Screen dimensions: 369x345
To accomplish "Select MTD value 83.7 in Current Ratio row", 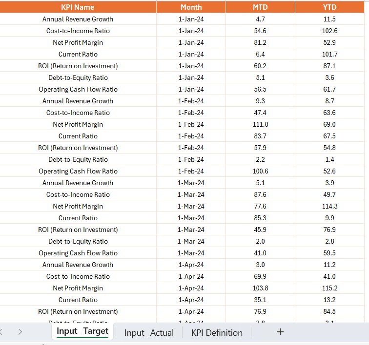I will [x=260, y=136].
